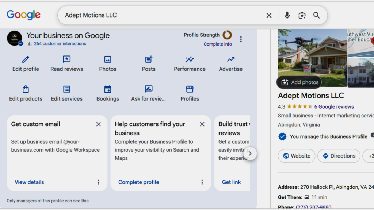This screenshot has height=210, width=374.
Task: Click Abingdon, Virginia location text
Action: [x=299, y=125]
